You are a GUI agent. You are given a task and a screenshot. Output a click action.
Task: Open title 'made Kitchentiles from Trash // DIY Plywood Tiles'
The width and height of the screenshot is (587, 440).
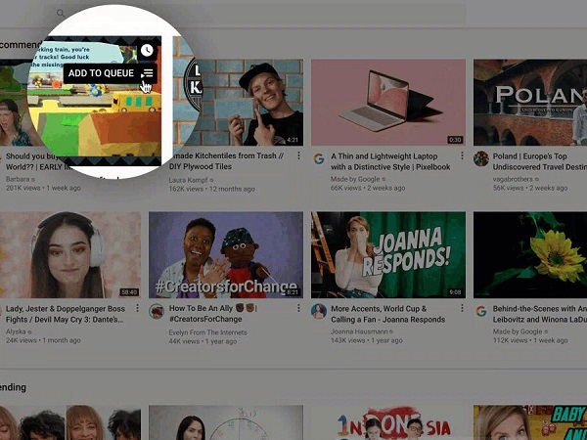coord(227,161)
